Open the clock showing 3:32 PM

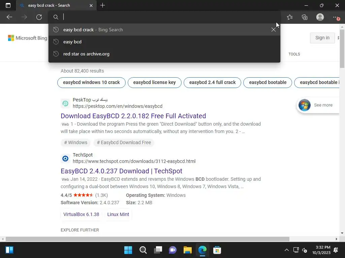321,250
